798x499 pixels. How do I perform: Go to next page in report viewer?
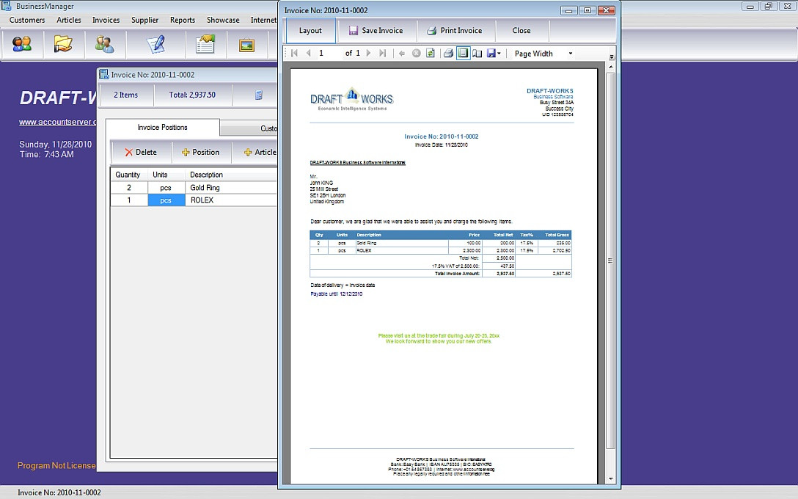tap(368, 53)
